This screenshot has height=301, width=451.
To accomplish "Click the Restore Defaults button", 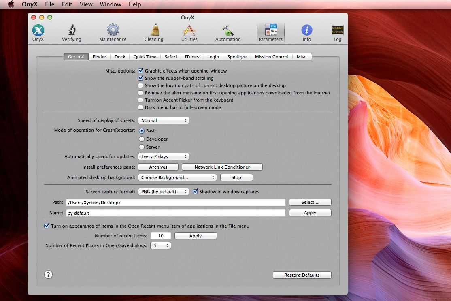I will (x=302, y=275).
